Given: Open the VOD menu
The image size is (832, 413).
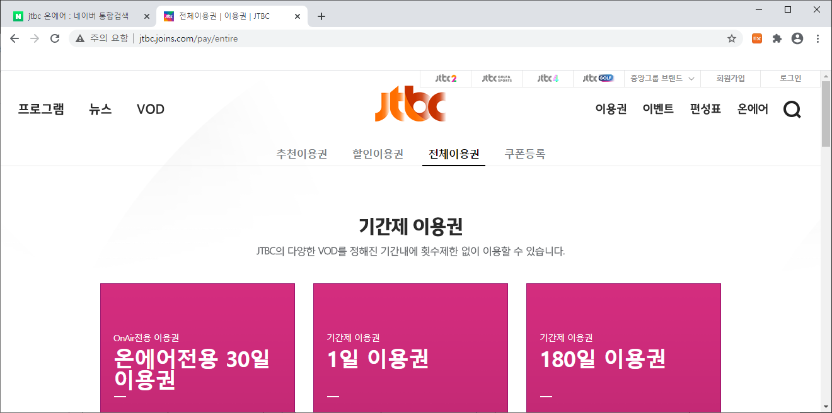Looking at the screenshot, I should coord(151,109).
